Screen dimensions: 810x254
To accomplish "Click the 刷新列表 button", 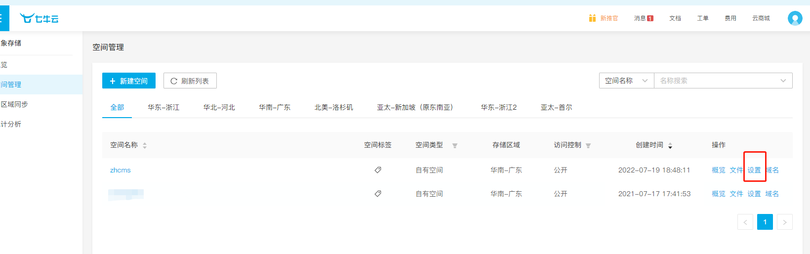I will pyautogui.click(x=190, y=81).
